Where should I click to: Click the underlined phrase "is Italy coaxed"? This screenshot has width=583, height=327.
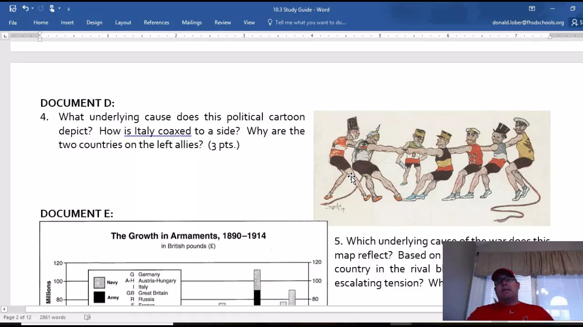[x=158, y=131]
